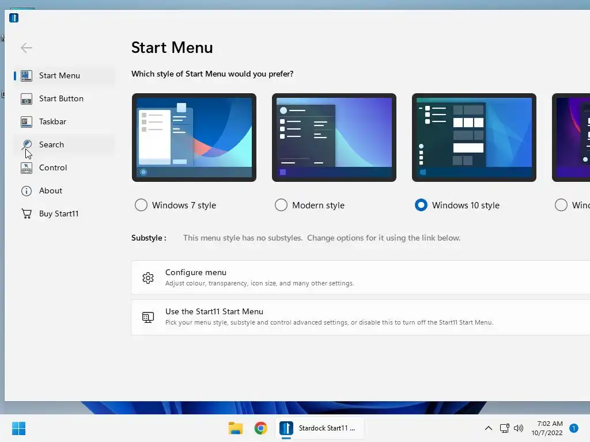
Task: Click the monitor icon beside Use the Start11 Start Menu
Action: coord(148,317)
